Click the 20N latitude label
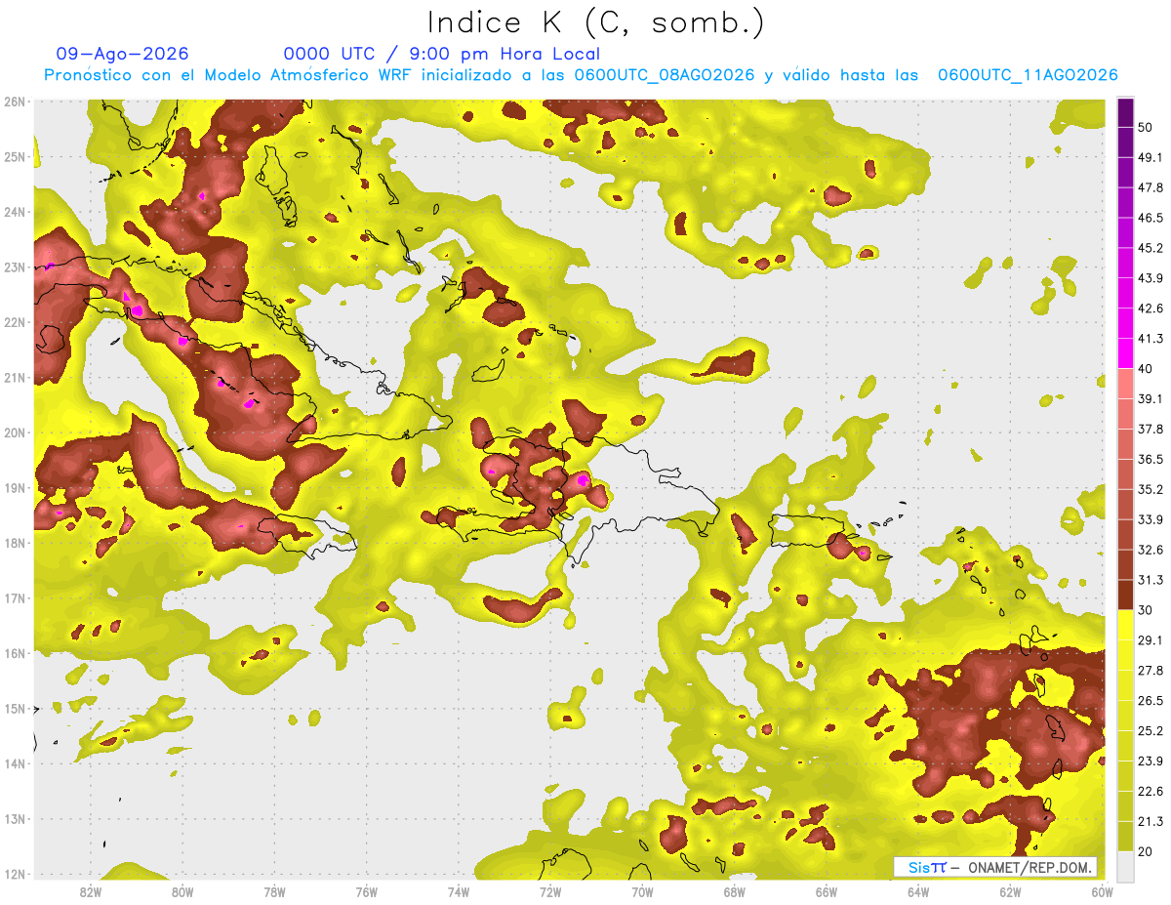1171x905 pixels. click(x=15, y=432)
